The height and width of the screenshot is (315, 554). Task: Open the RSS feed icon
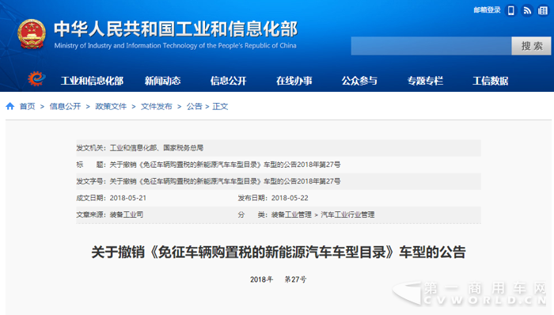pyautogui.click(x=527, y=10)
